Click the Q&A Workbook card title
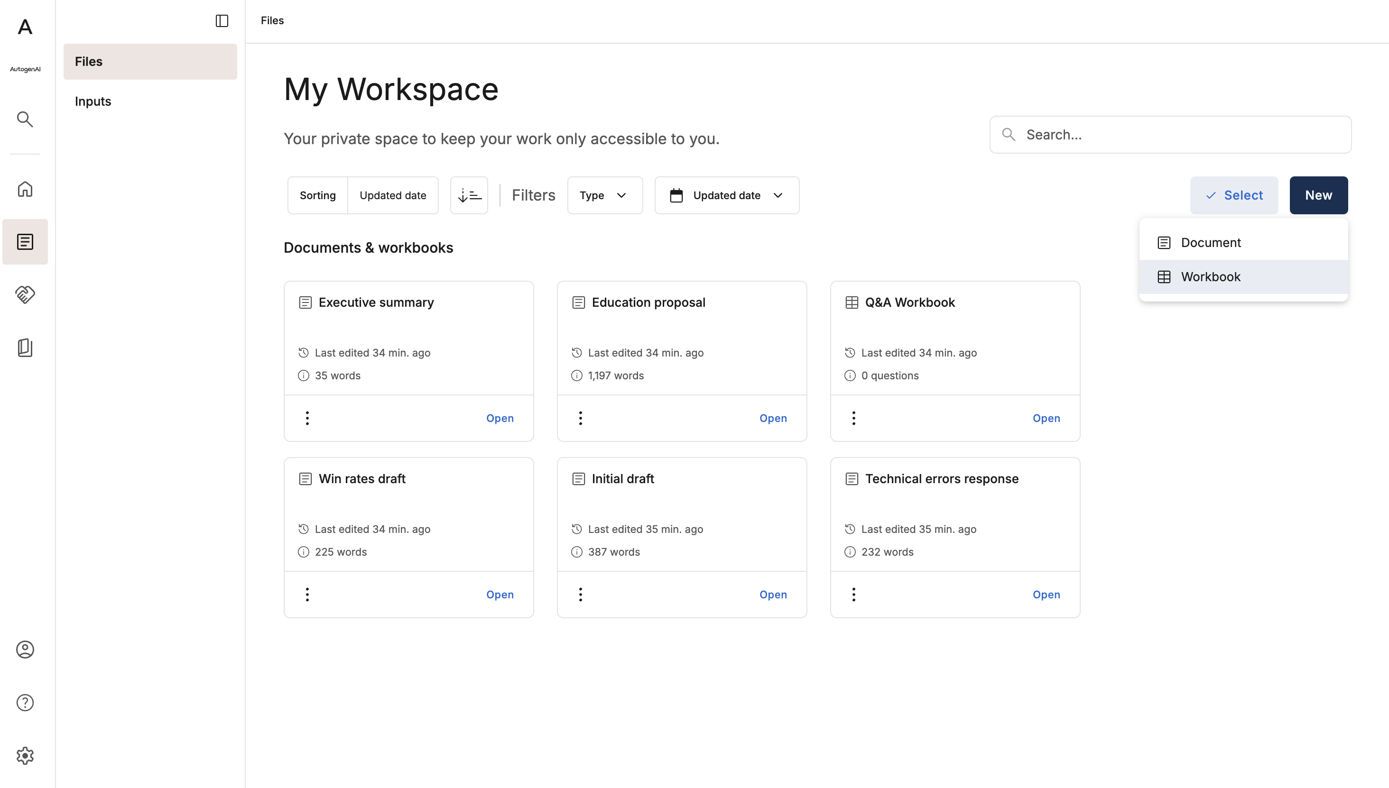 tap(910, 302)
